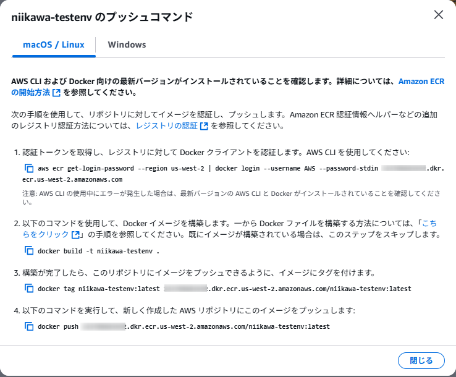Click the 閉じる button
Image resolution: width=456 pixels, height=377 pixels.
pos(421,361)
